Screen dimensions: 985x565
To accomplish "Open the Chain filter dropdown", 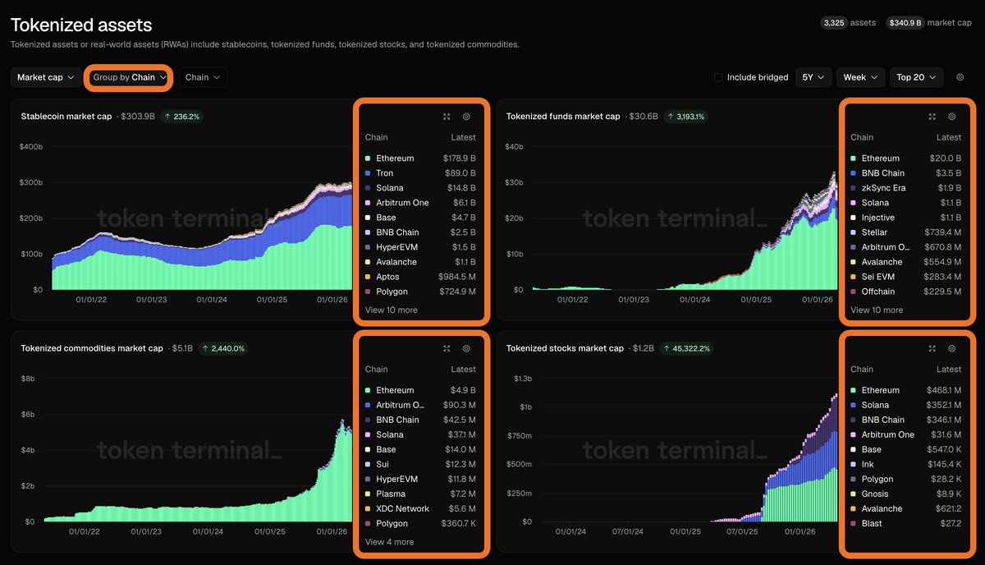I will 203,77.
